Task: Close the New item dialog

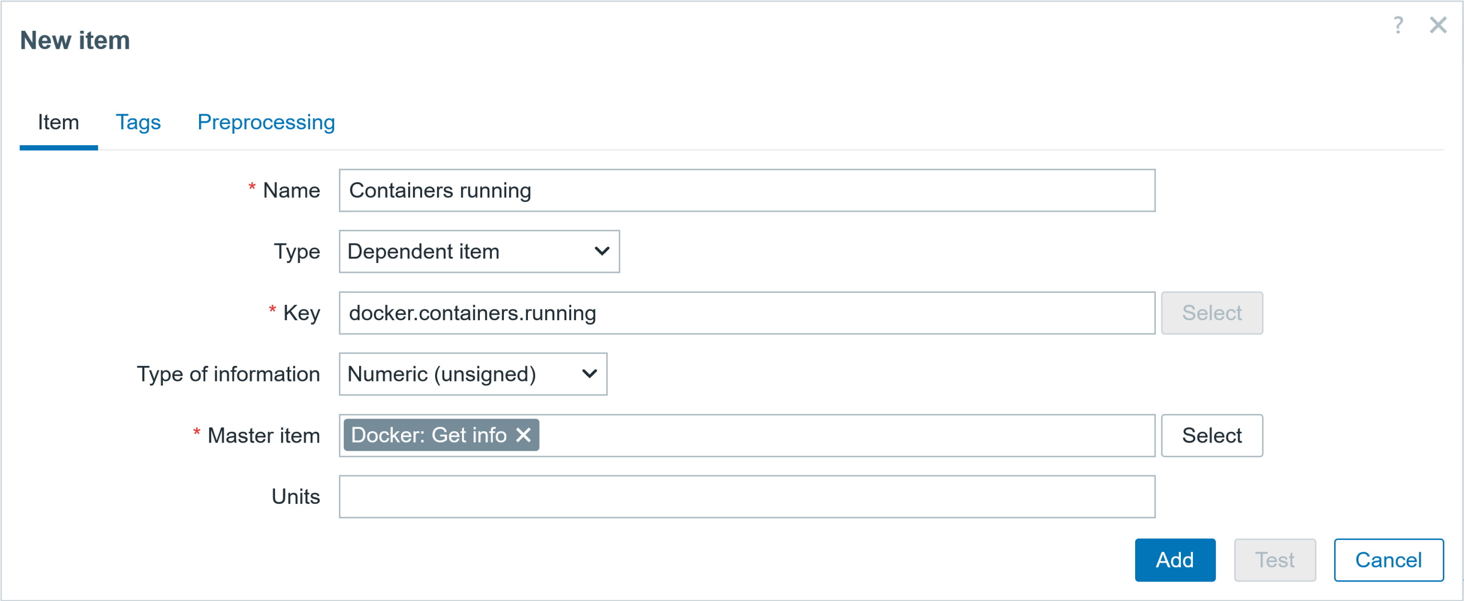Action: coord(1438,25)
